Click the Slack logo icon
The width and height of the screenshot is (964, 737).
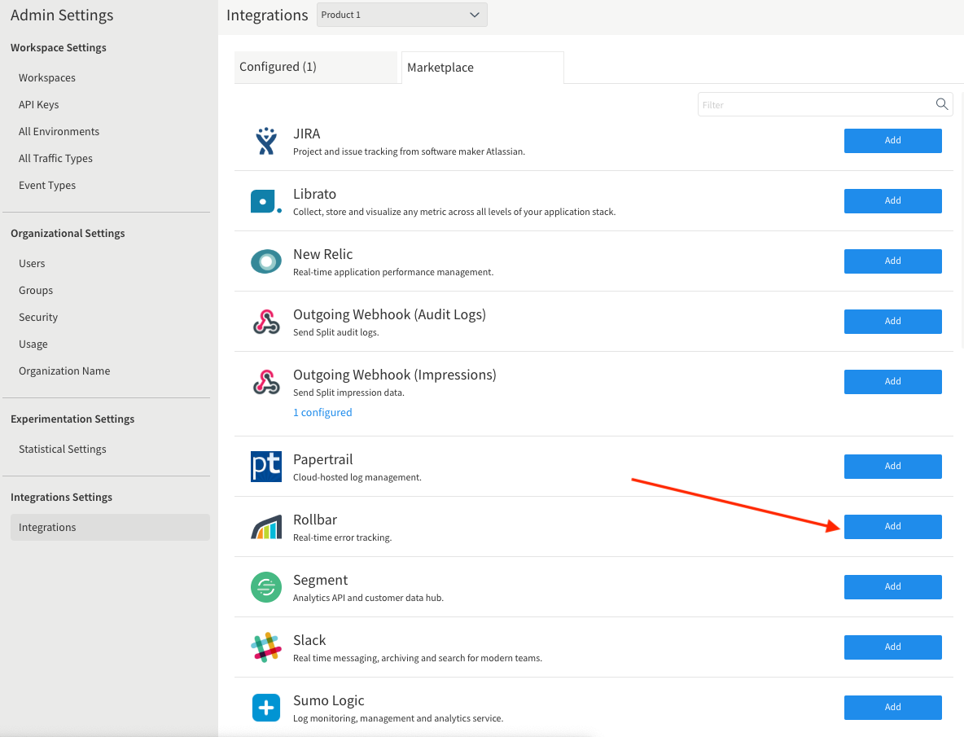click(x=266, y=647)
